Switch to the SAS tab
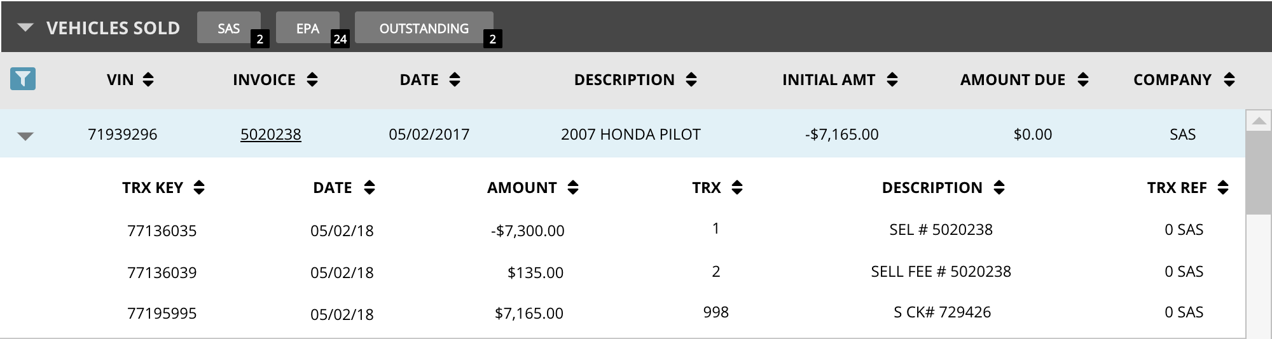This screenshot has width=1272, height=339. tap(229, 29)
